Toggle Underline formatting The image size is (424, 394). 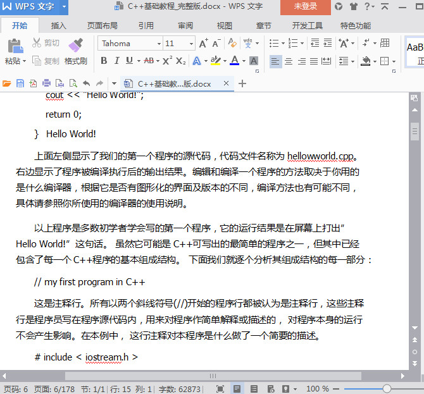pos(130,61)
